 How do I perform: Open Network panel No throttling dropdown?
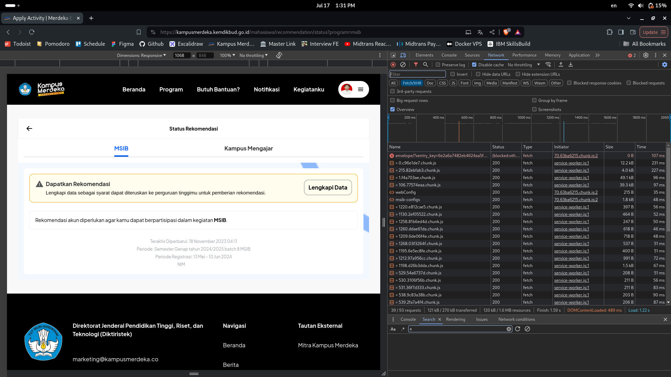click(524, 65)
